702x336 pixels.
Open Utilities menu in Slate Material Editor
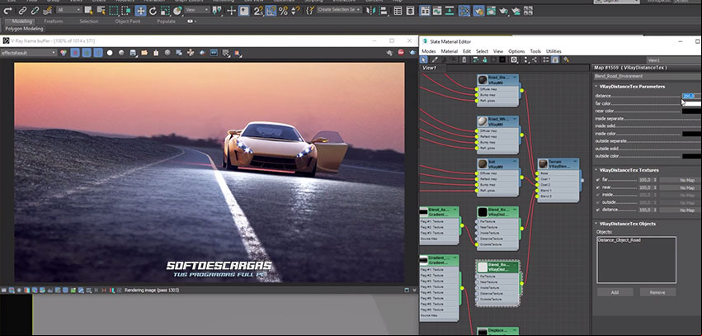pos(554,51)
